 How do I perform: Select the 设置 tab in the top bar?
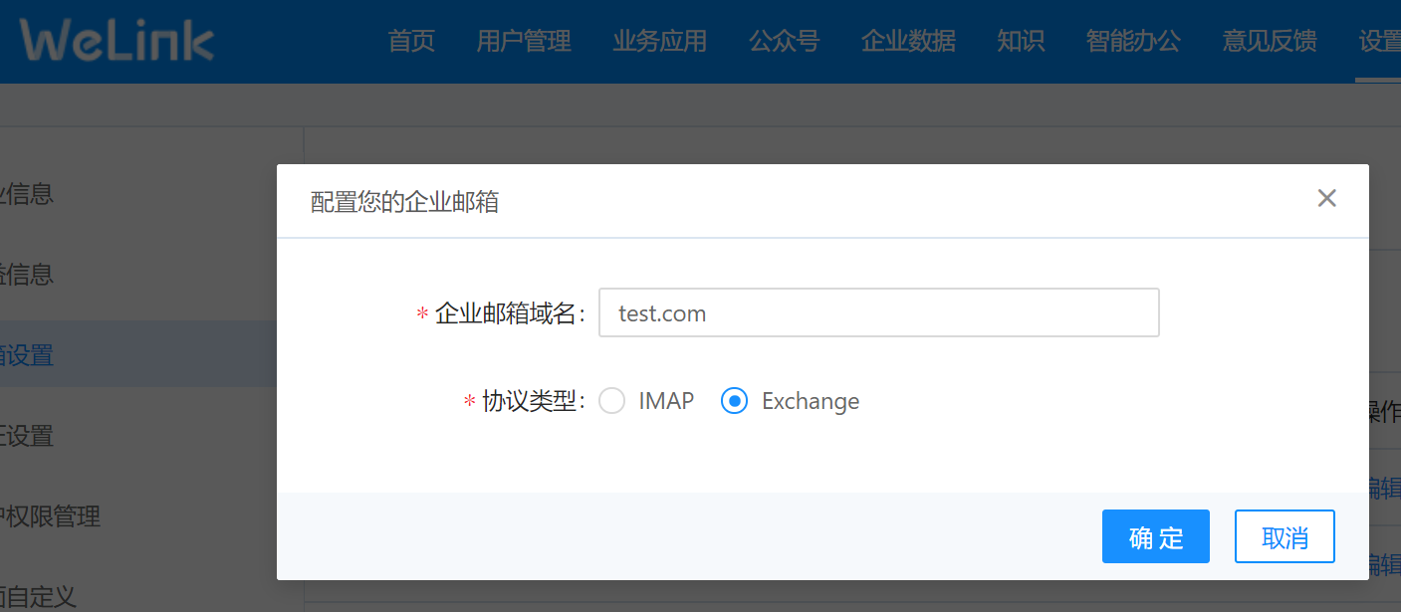pyautogui.click(x=1379, y=41)
